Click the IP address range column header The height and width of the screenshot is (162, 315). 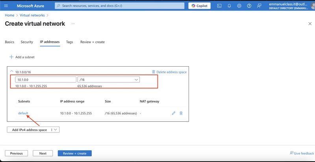[x=72, y=101]
